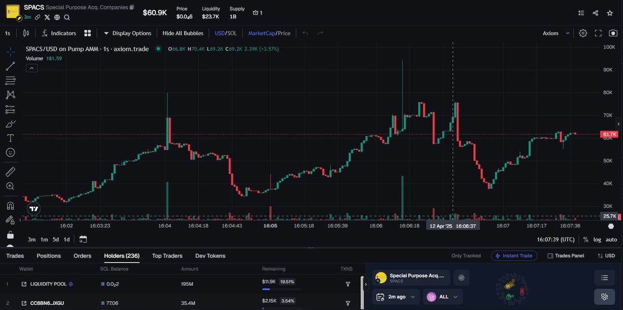Open chart settings gear

pyautogui.click(x=583, y=33)
